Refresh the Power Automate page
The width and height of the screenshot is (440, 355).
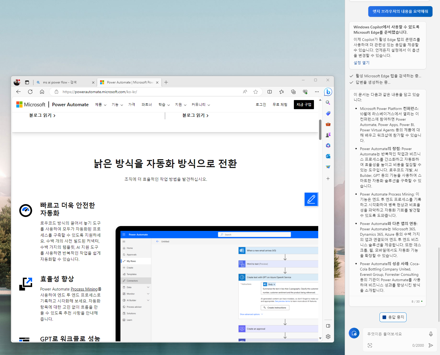(30, 92)
